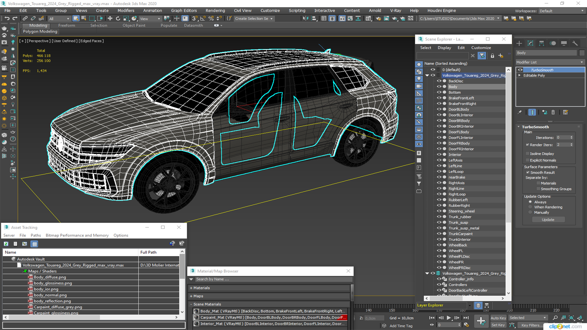Select the Manually update option
This screenshot has width=587, height=330.
coord(530,212)
